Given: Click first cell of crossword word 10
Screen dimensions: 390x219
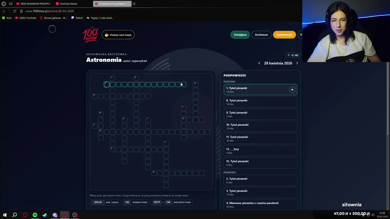Looking at the screenshot, I should coord(101,132).
